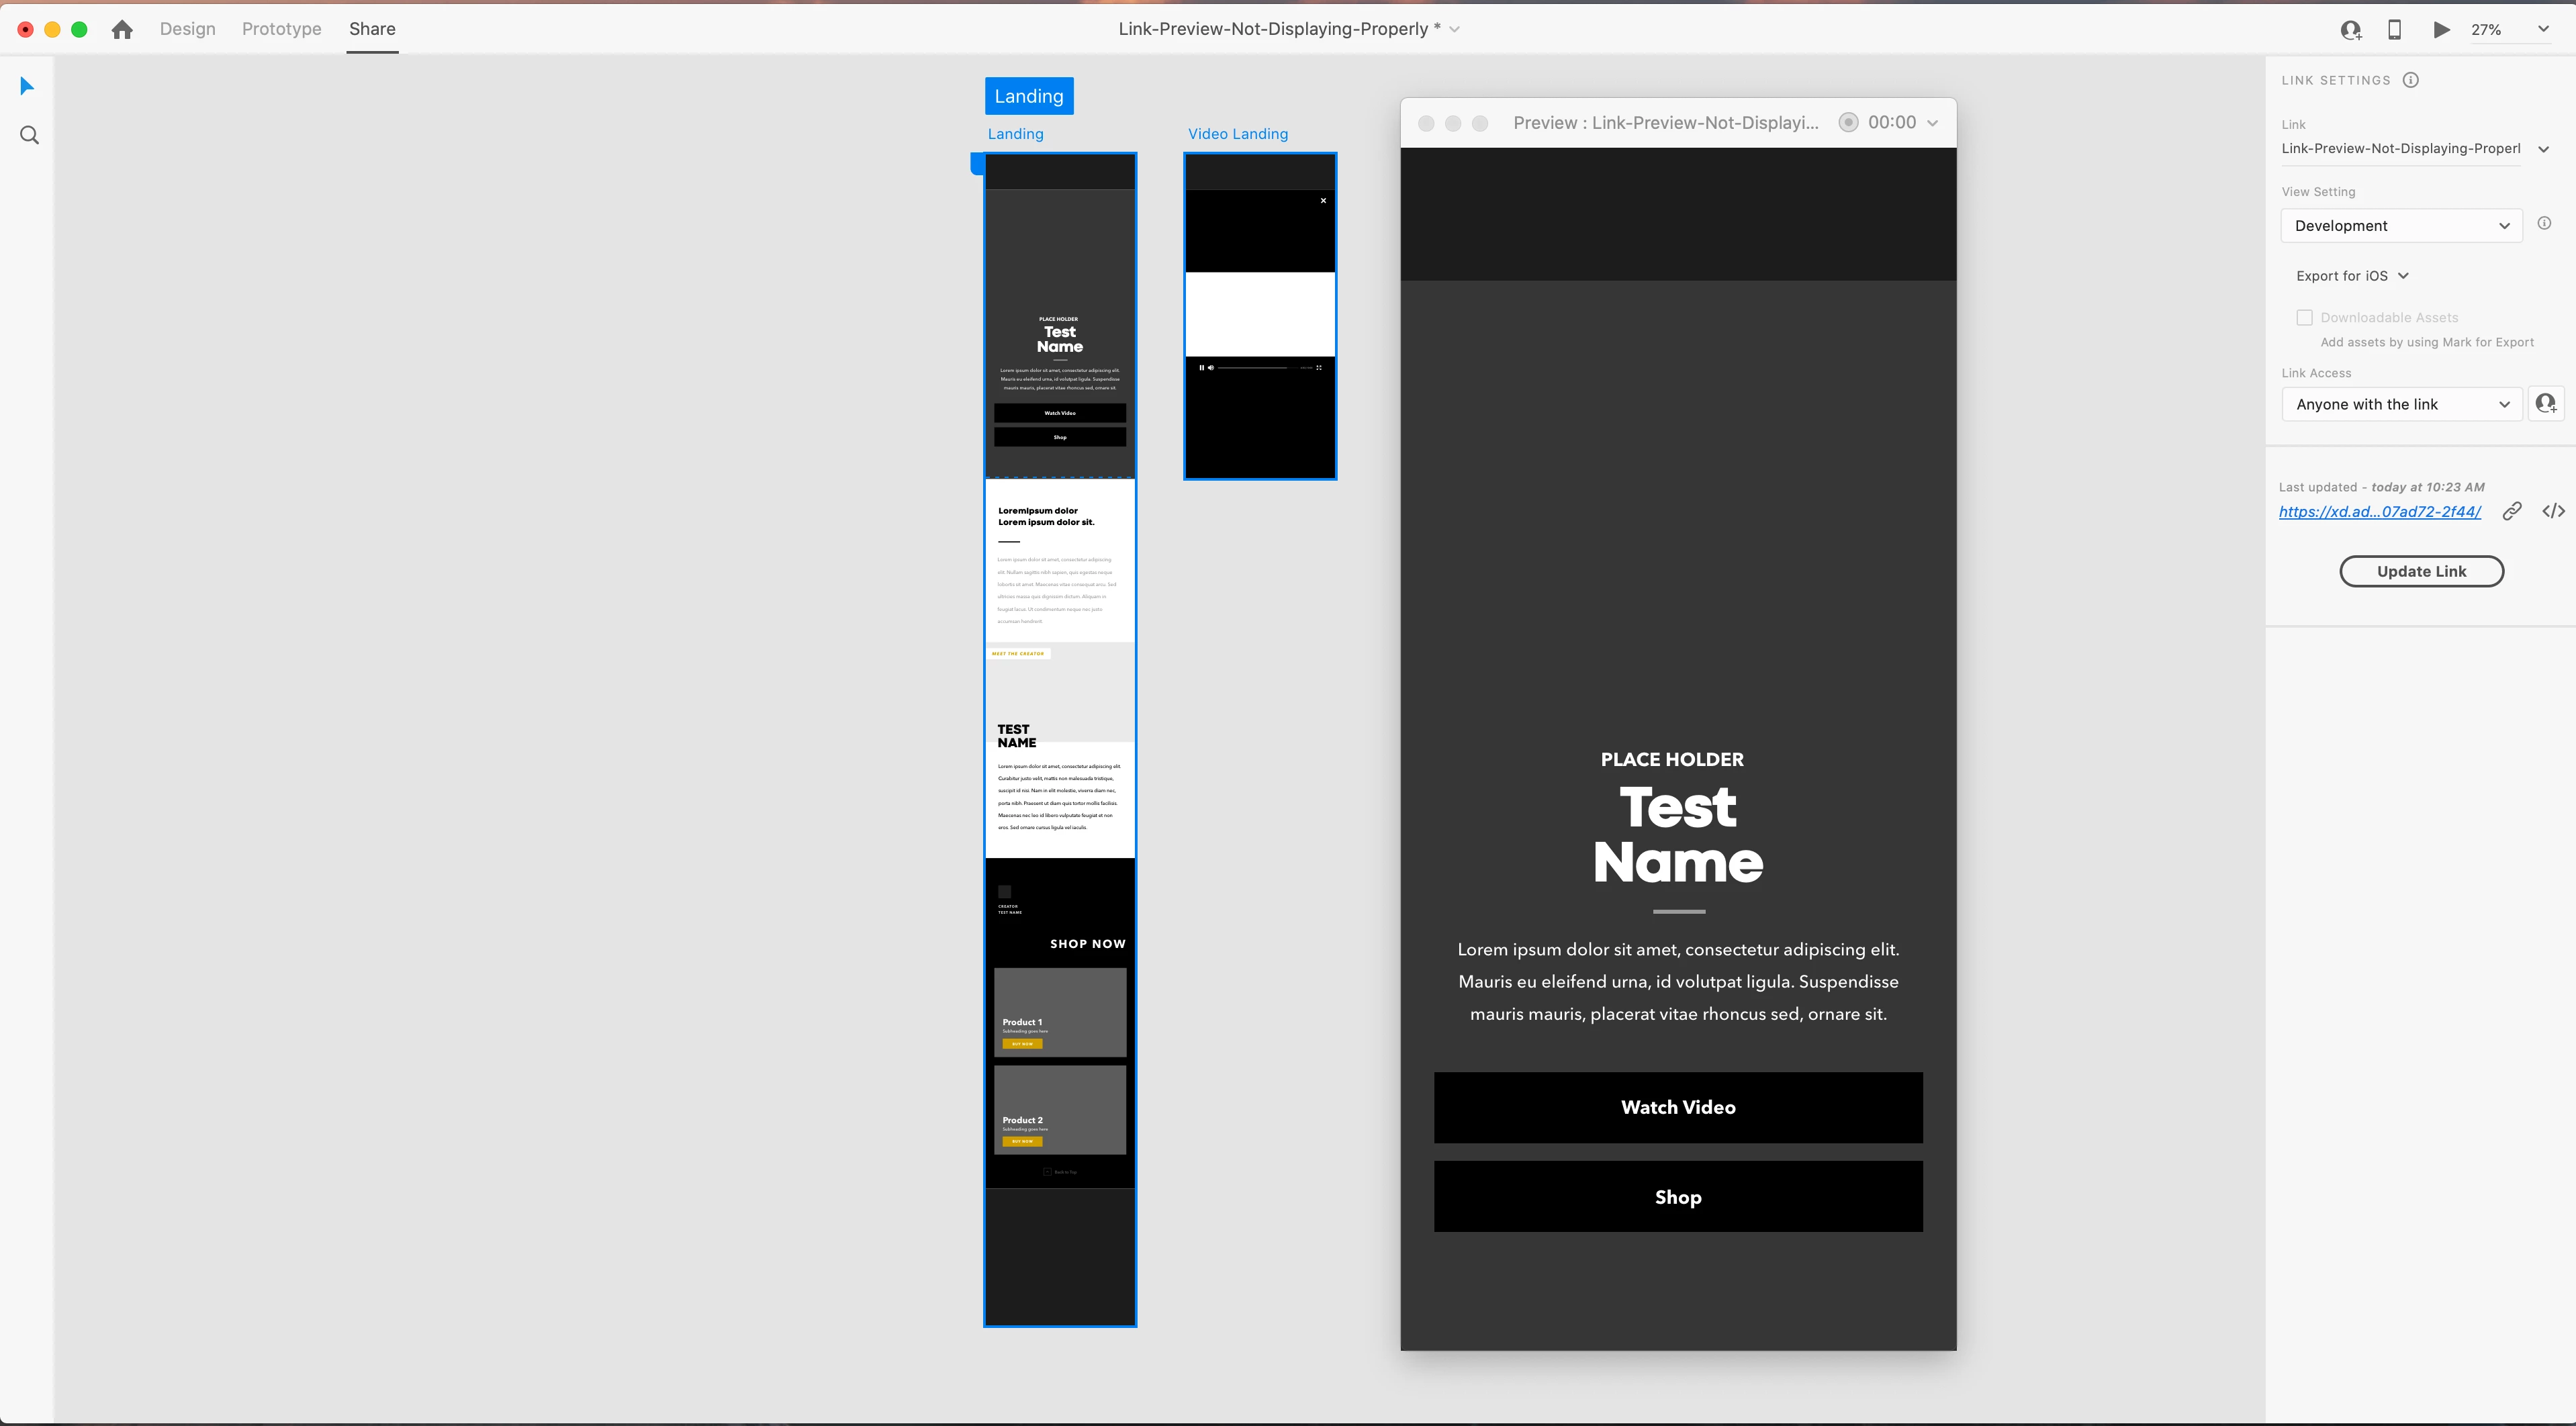Click invite people icon beside Link Access
Screen dimensions: 2576x1426
[x=2545, y=404]
